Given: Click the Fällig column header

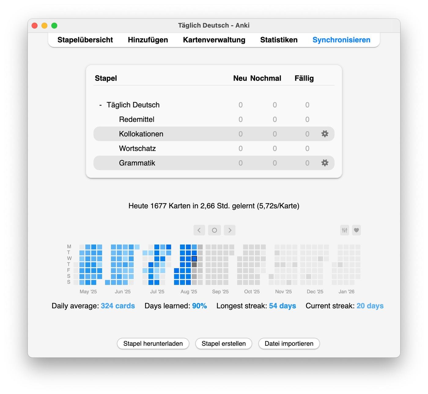Looking at the screenshot, I should click(x=304, y=78).
